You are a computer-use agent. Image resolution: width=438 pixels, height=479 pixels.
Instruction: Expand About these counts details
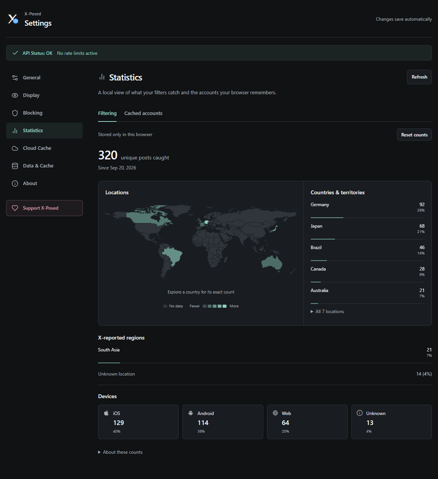point(120,452)
